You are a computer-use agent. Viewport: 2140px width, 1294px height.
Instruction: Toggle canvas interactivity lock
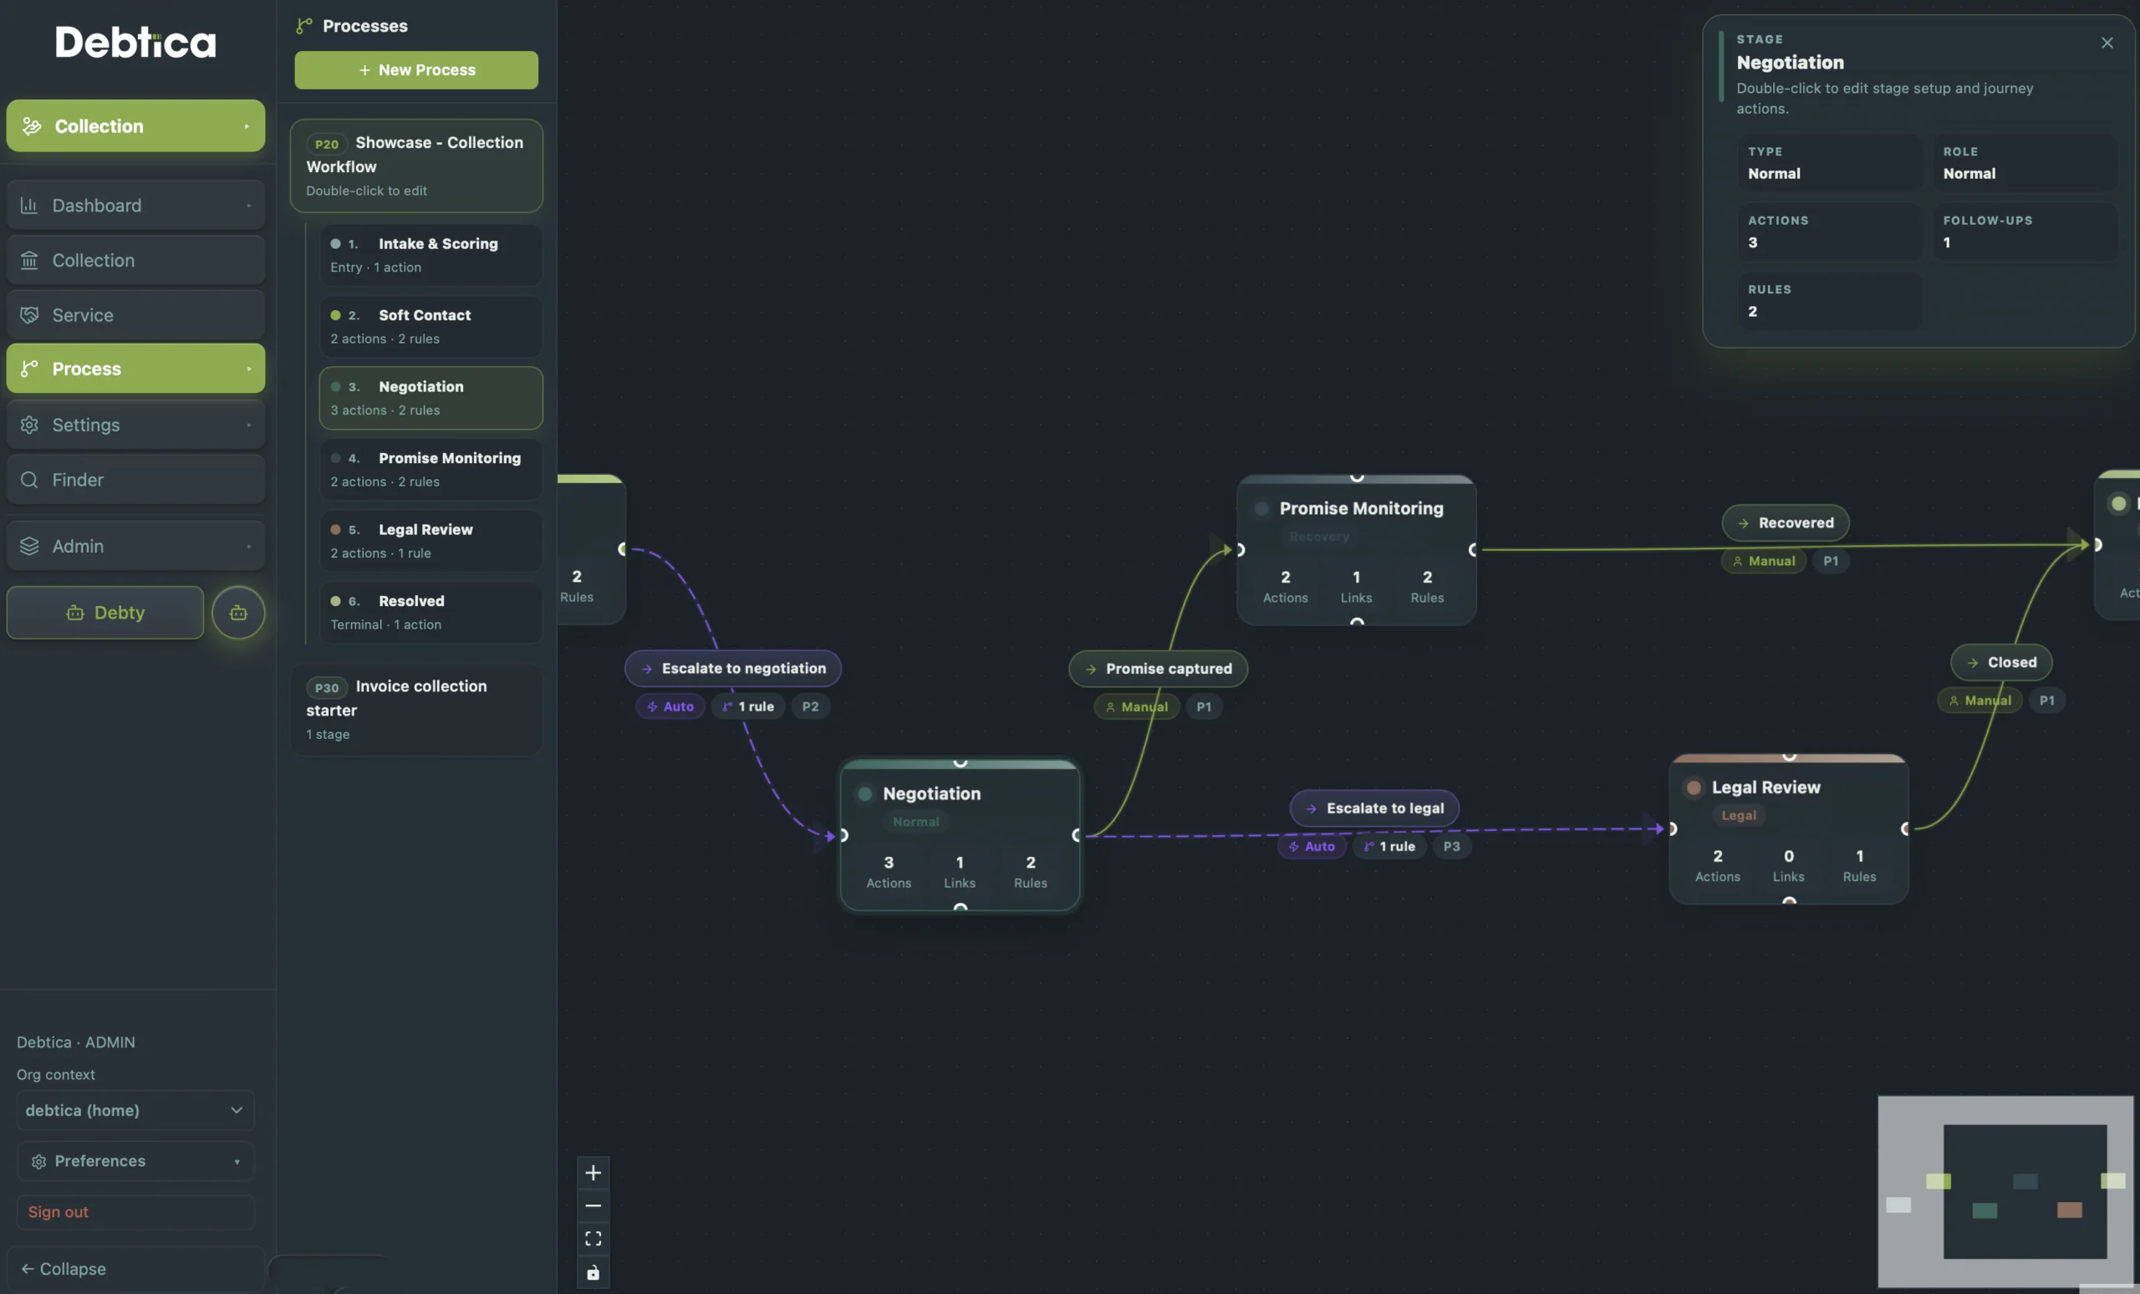[594, 1271]
